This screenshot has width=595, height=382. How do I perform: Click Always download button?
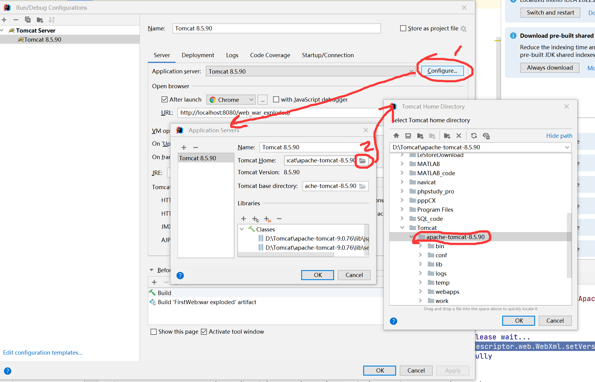550,68
